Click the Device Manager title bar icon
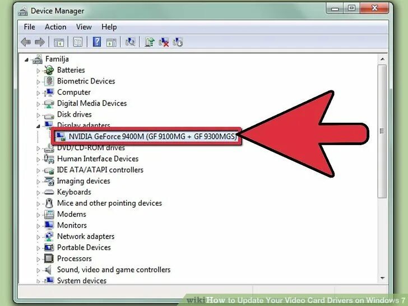This screenshot has height=306, width=408. click(23, 11)
